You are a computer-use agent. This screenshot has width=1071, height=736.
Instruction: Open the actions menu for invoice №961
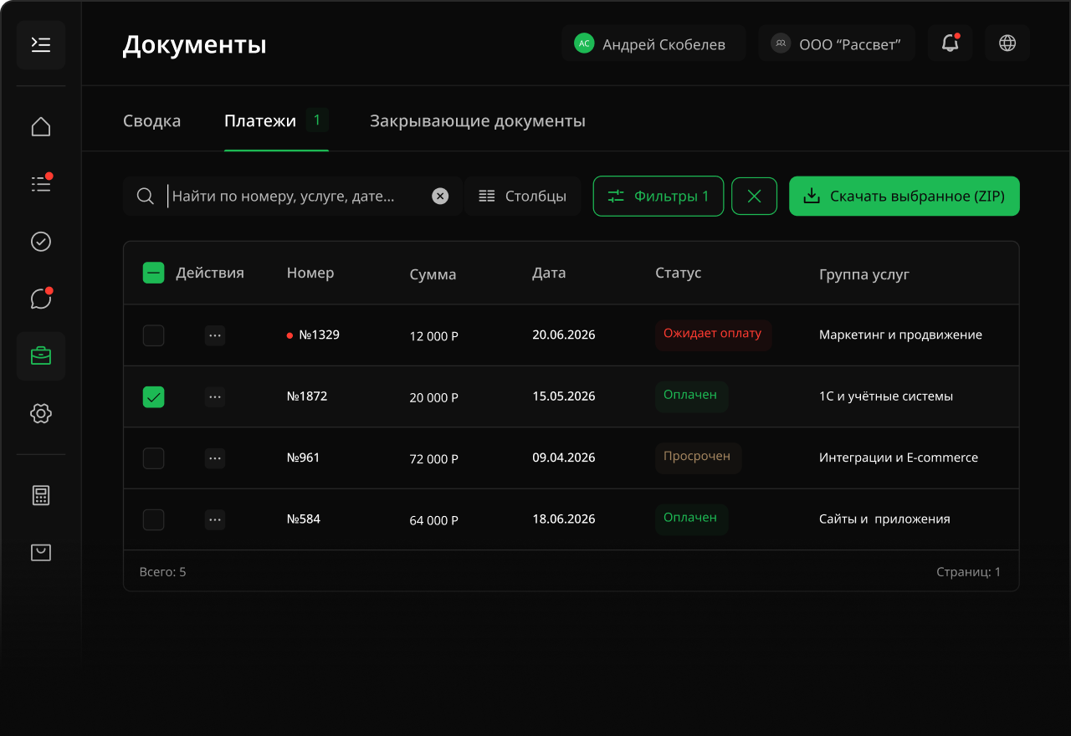click(215, 458)
